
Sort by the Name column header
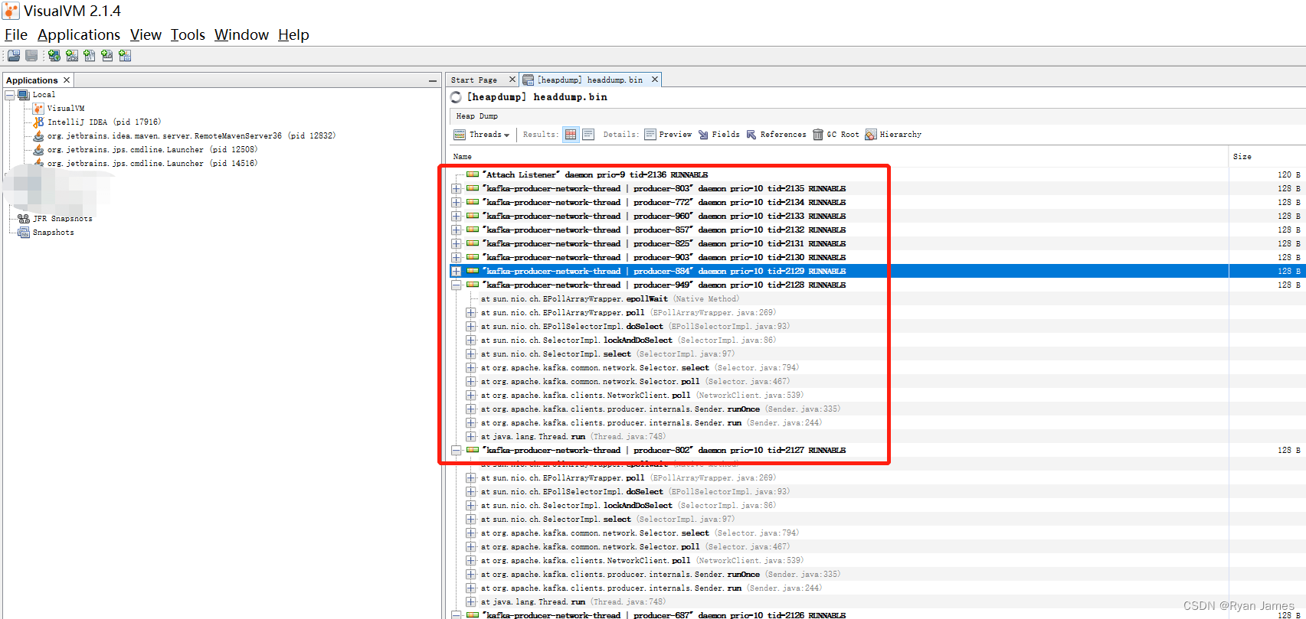[839, 156]
